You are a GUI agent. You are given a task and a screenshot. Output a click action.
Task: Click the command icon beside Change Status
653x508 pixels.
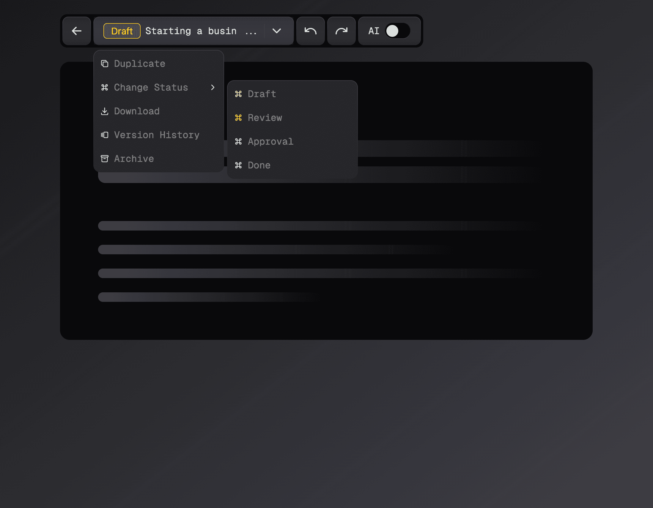(104, 87)
